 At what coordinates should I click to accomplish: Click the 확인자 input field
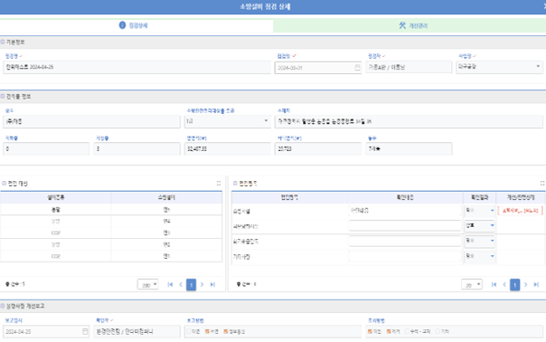click(136, 331)
